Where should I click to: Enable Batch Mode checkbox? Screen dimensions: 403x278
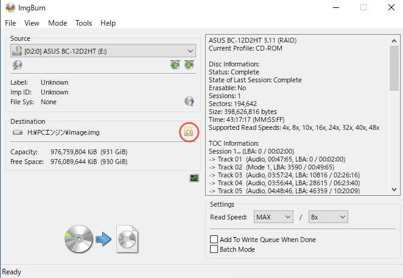[214, 249]
